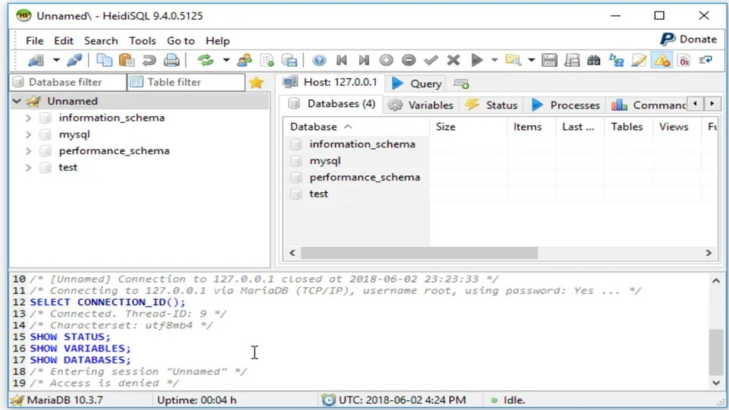Jump to last row icon
This screenshot has width=729, height=410.
point(364,61)
